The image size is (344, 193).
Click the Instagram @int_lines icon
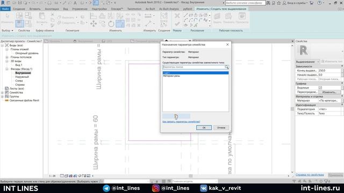tap(156, 188)
